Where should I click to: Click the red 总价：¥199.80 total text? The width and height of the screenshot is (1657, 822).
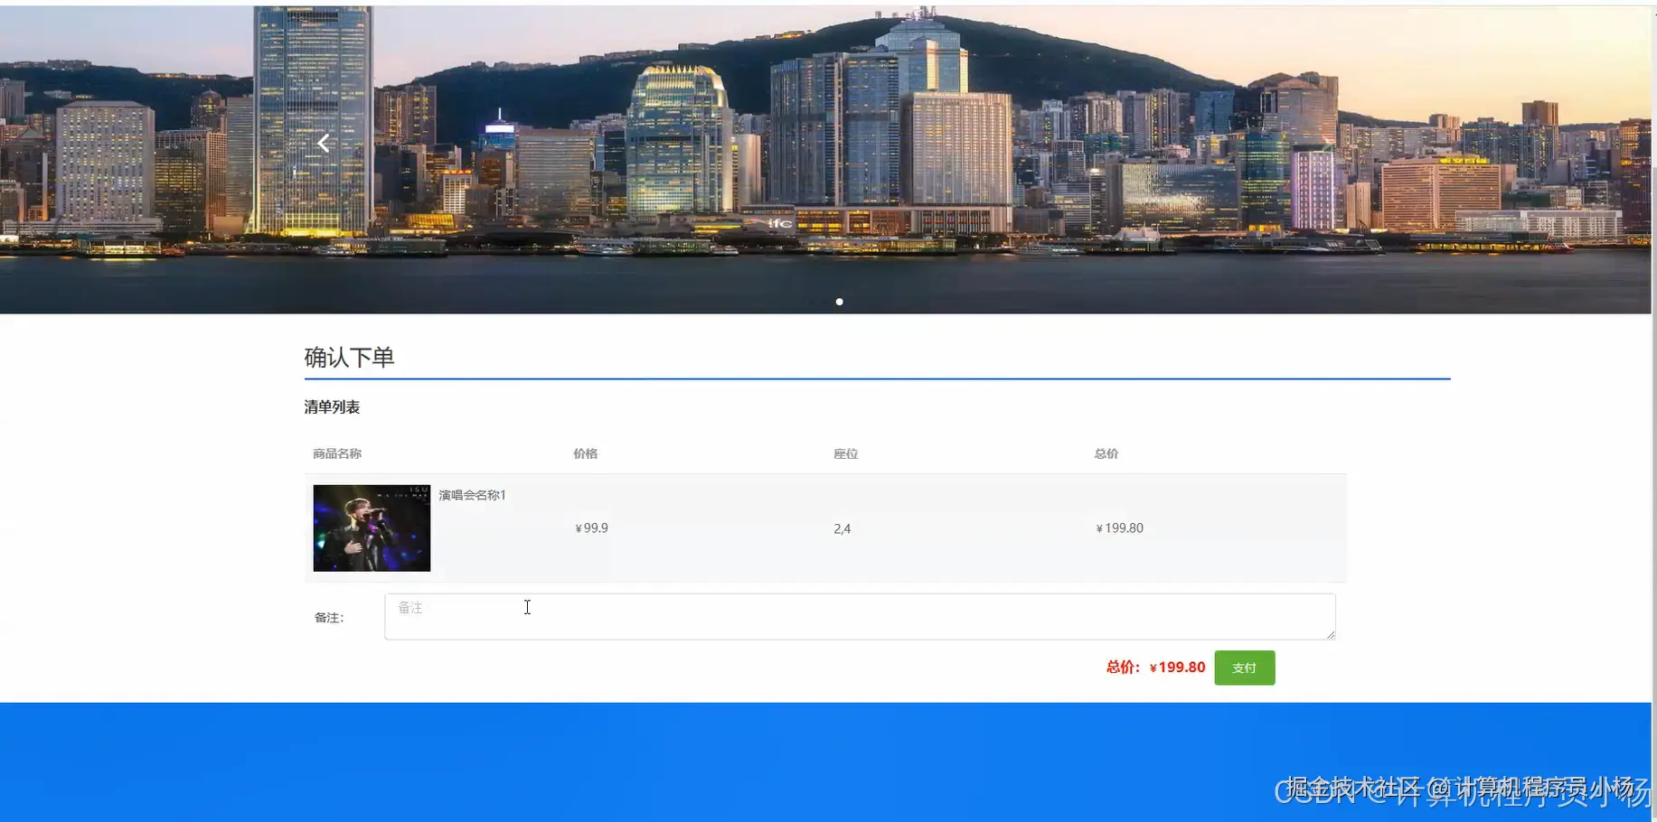click(x=1154, y=667)
